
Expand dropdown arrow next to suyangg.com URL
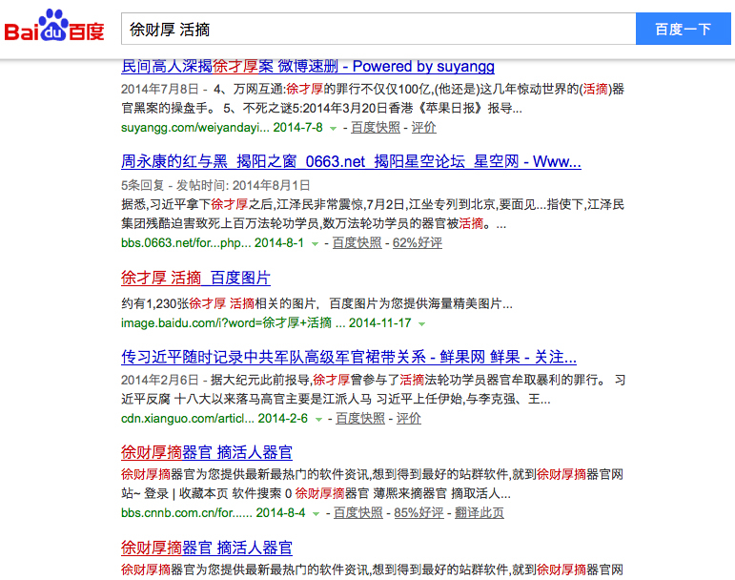click(333, 128)
